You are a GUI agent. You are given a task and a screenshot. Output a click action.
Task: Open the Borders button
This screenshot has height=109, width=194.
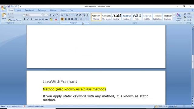point(86,19)
